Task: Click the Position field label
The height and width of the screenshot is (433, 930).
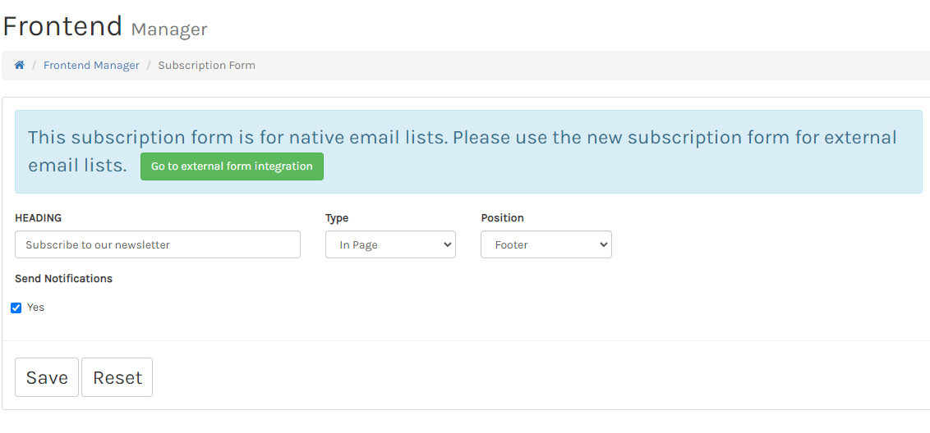Action: (x=502, y=218)
